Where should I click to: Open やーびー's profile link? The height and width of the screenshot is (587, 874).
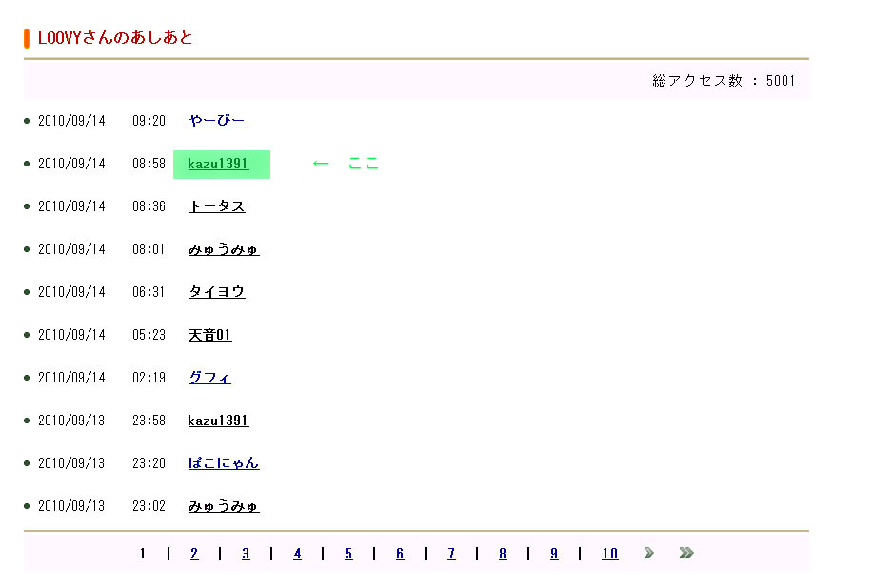[216, 121]
